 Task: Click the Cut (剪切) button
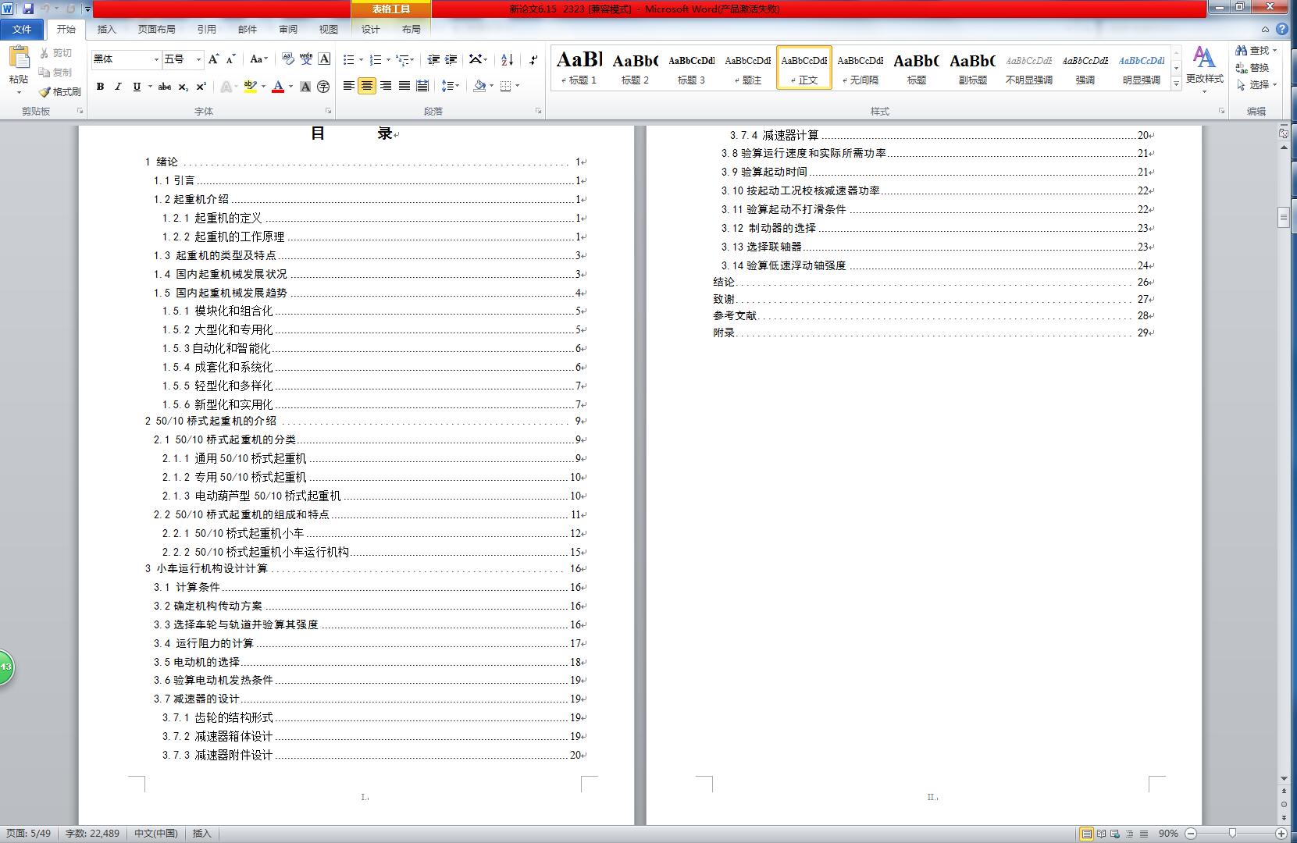tap(56, 53)
